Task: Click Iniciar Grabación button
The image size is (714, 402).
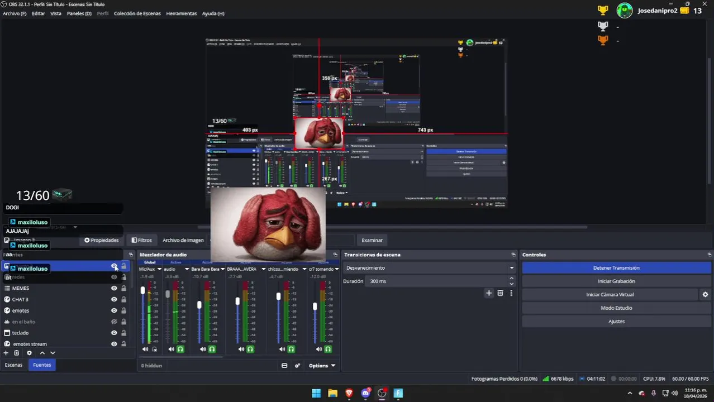Action: pos(616,281)
